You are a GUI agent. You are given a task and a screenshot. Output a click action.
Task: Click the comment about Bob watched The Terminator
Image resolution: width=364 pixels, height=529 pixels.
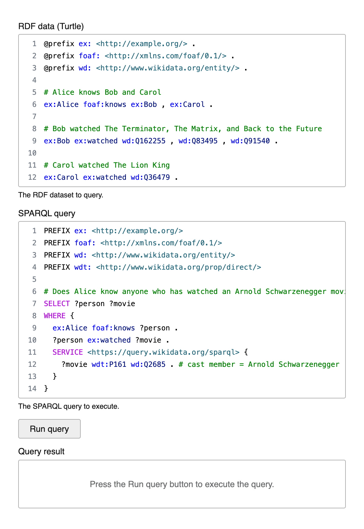(183, 129)
